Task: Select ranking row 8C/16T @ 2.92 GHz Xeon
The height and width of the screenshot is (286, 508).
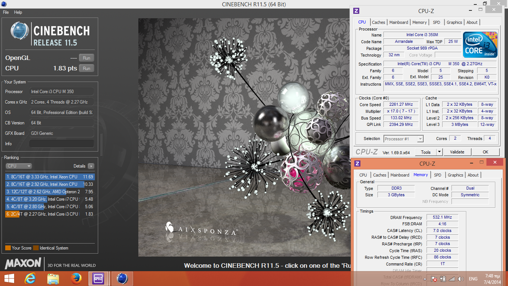Action: pos(49,184)
